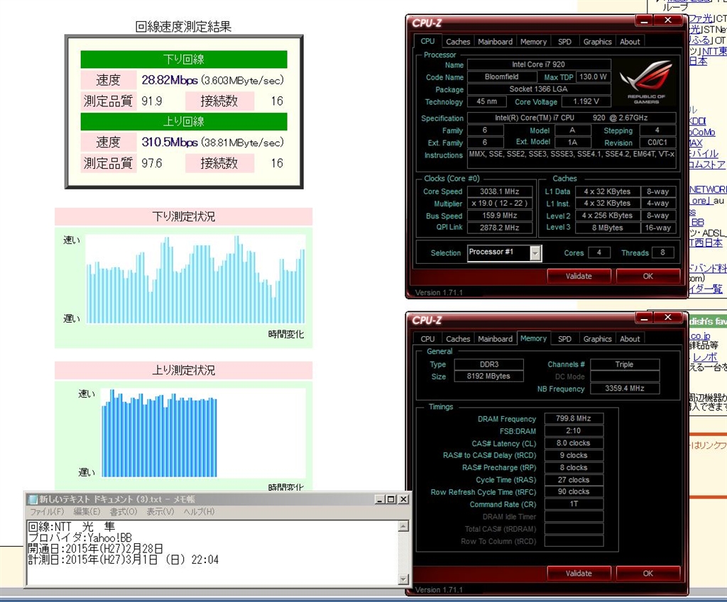
Task: Click inside the Notepad text area
Action: tap(212, 552)
